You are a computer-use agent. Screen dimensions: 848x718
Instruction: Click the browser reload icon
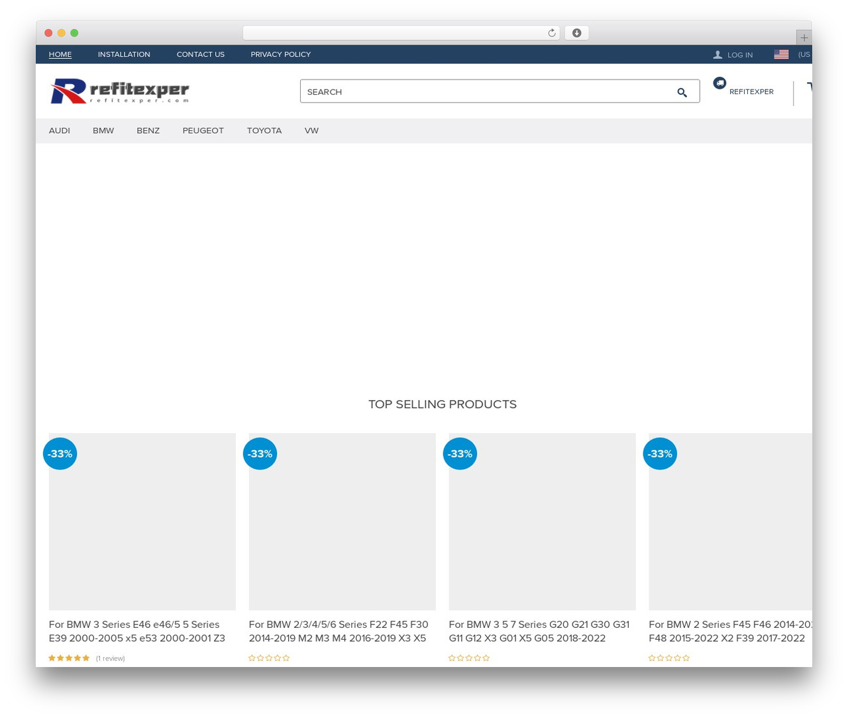(551, 33)
